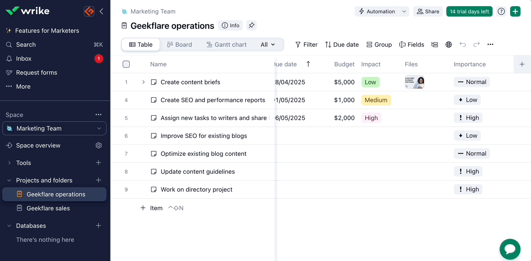The height and width of the screenshot is (261, 531).
Task: Add a new column with plus
Action: coord(522,64)
